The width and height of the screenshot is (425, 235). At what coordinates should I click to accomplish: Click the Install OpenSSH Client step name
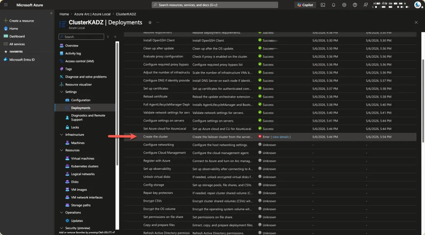[159, 40]
